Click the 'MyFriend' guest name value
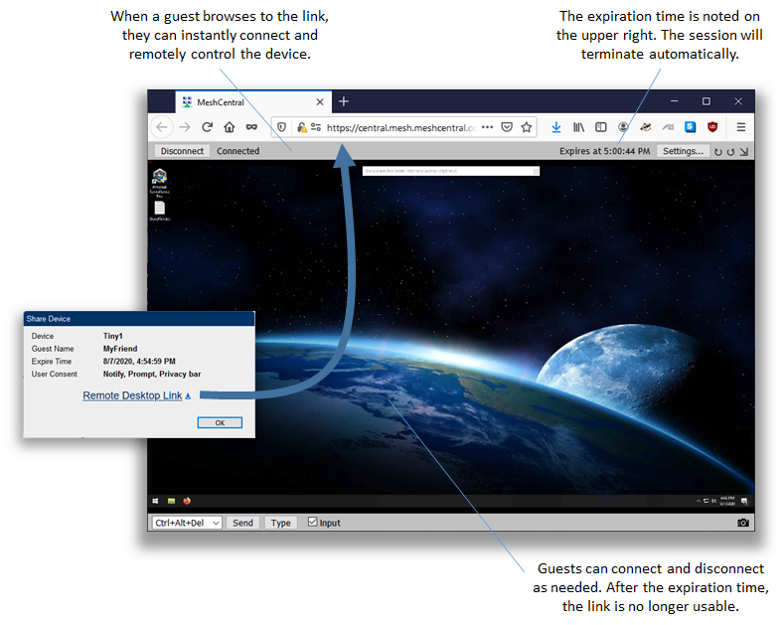 coord(120,349)
